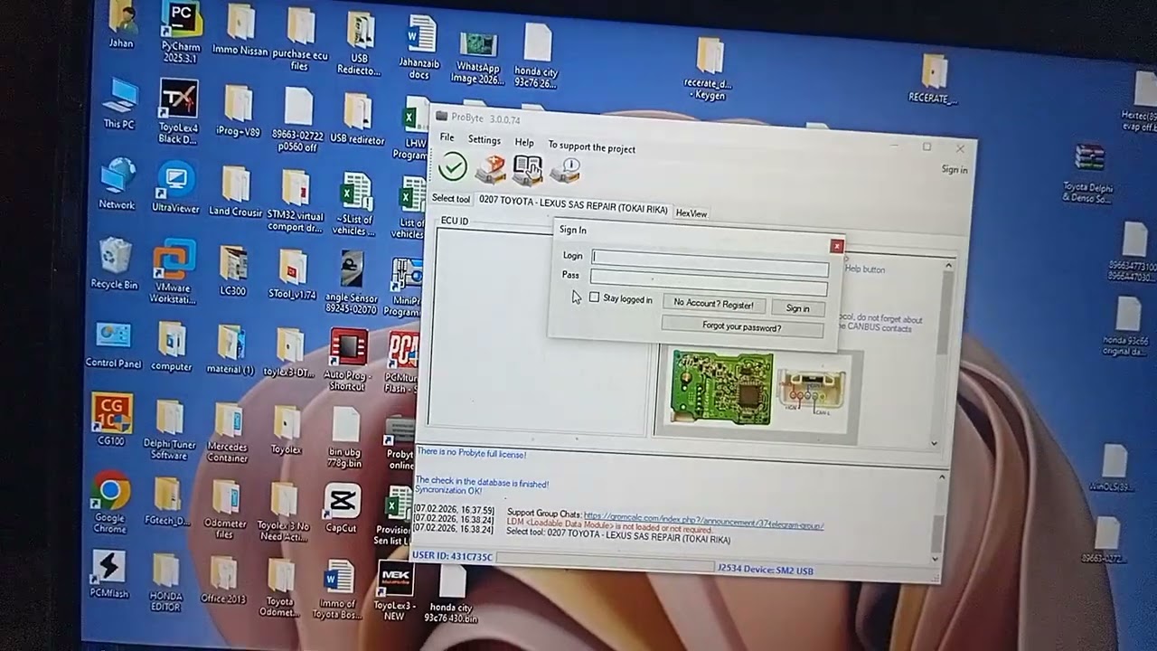
Task: Select the CapCut desktop icon
Action: [x=342, y=508]
